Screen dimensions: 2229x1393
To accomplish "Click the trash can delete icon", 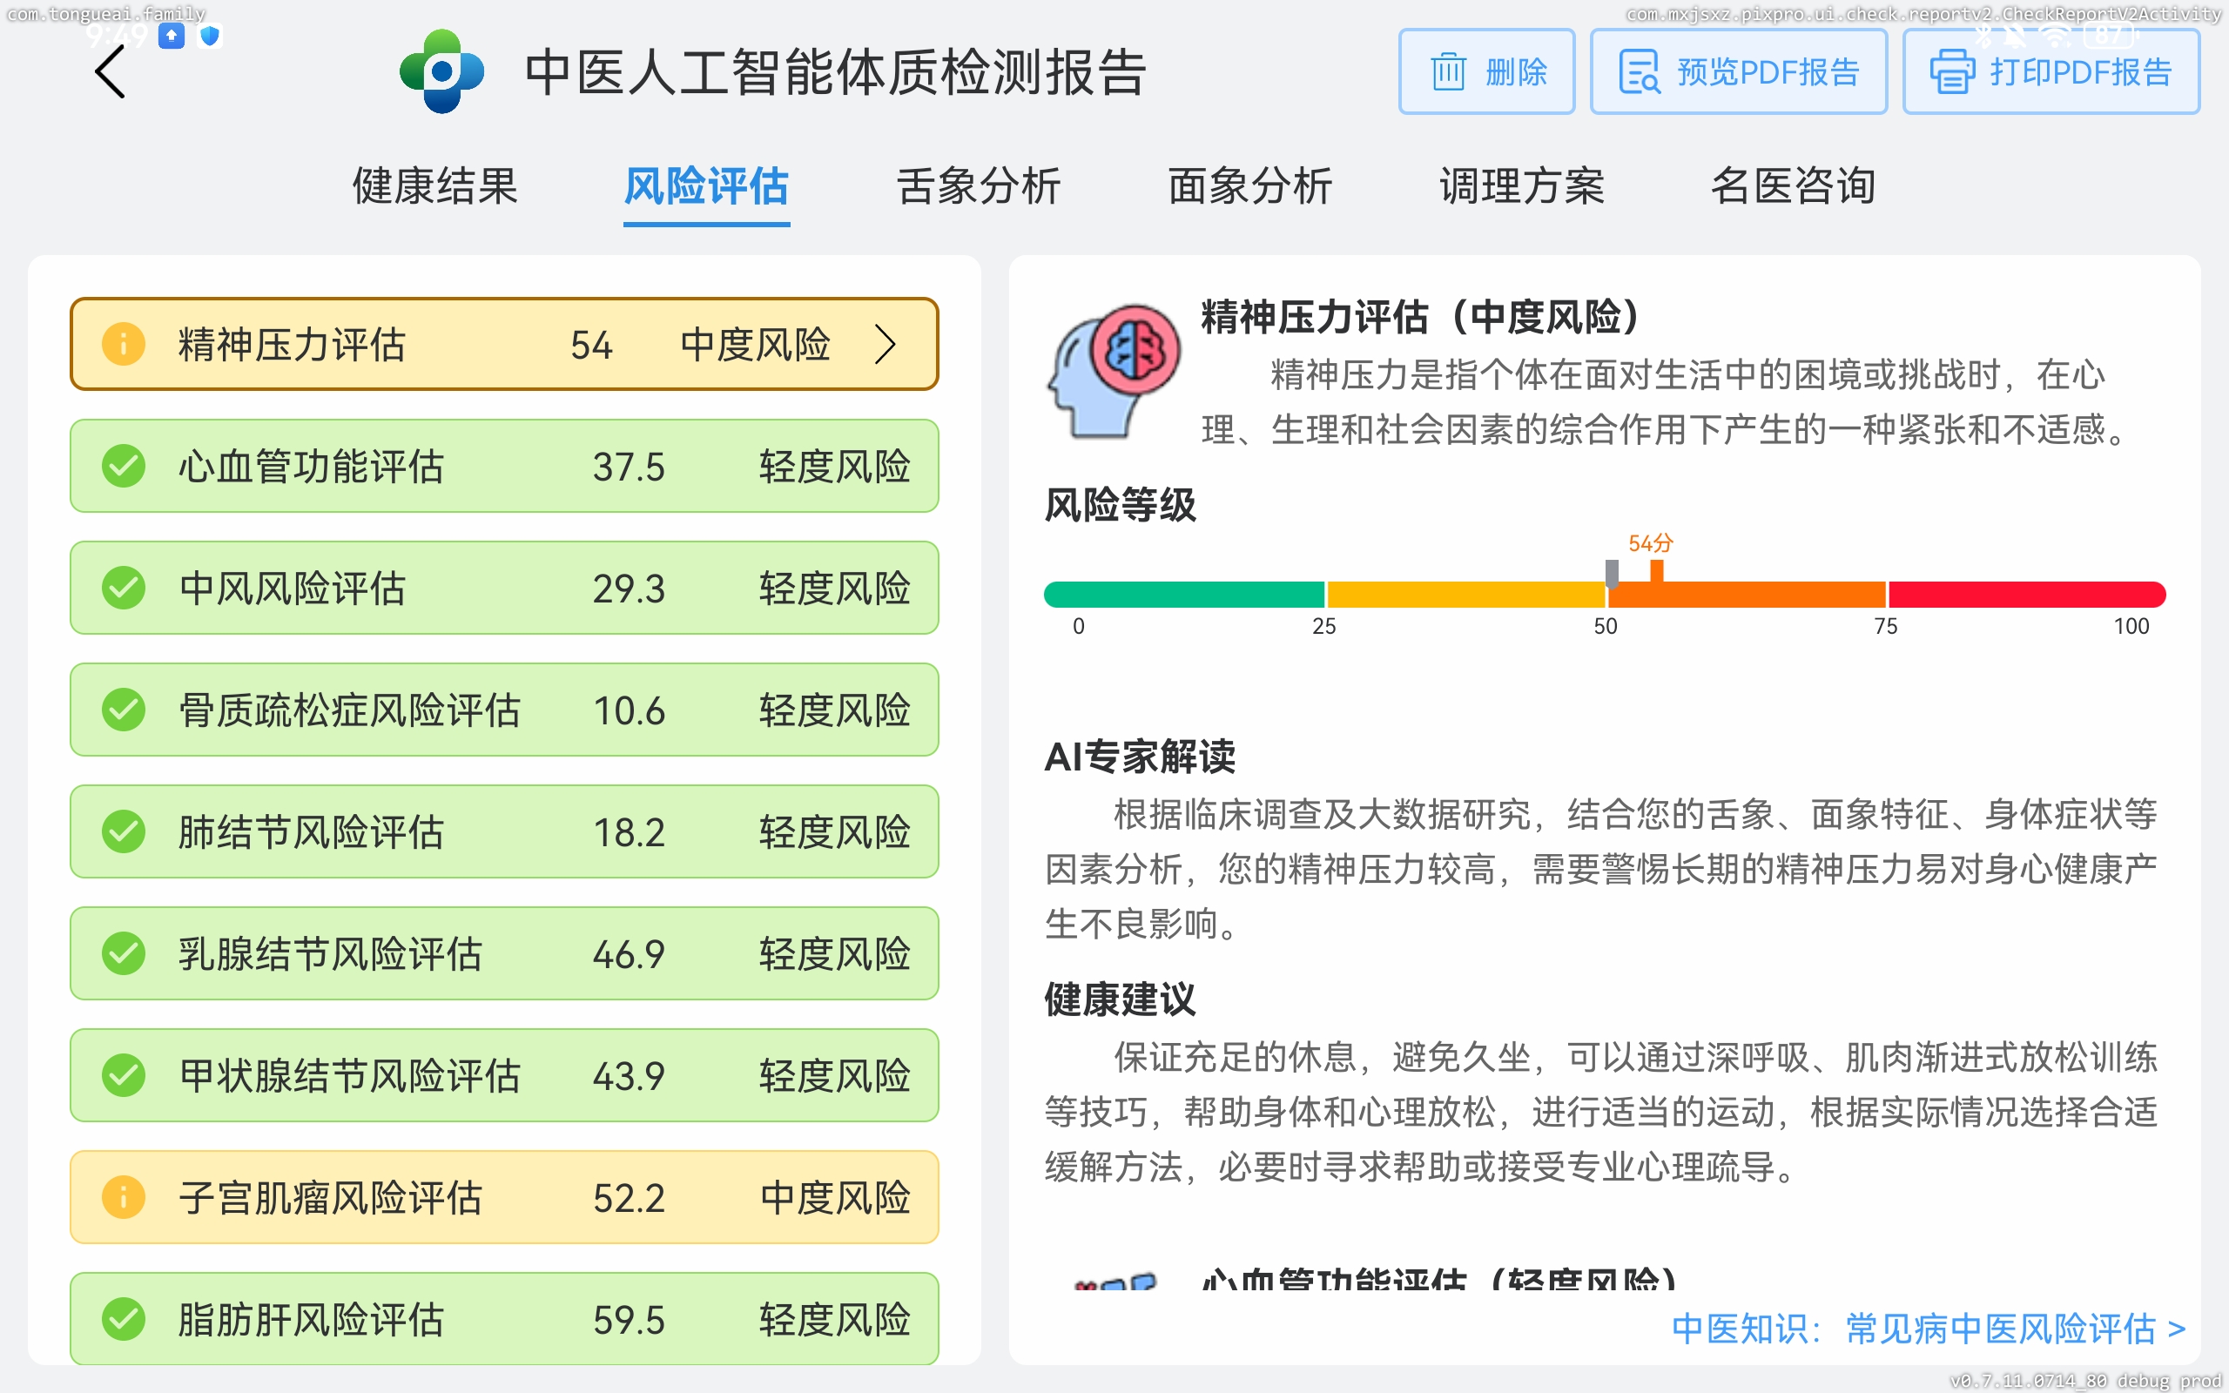I will tap(1448, 72).
